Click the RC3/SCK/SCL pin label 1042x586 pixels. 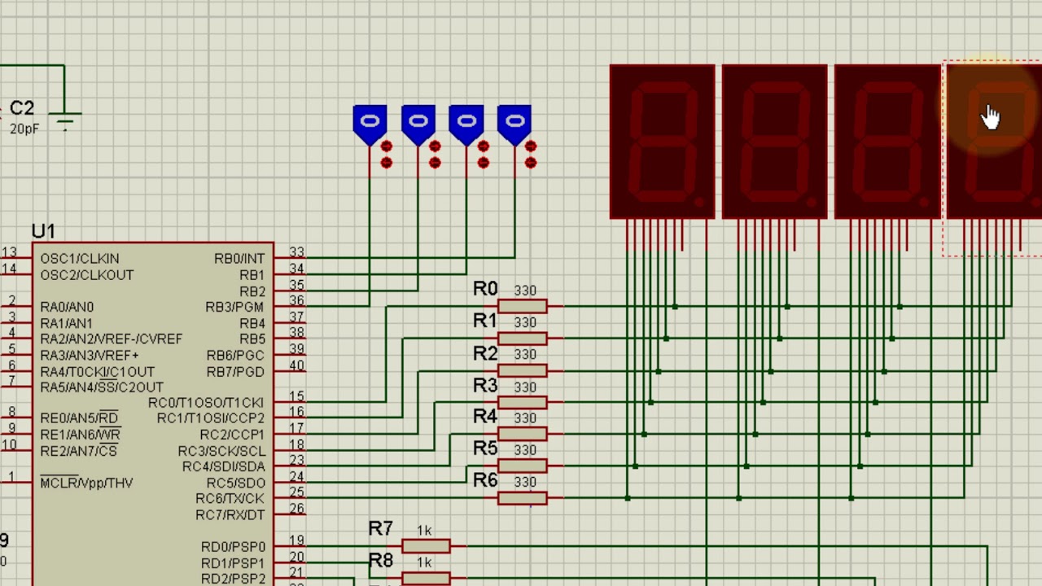click(x=221, y=451)
